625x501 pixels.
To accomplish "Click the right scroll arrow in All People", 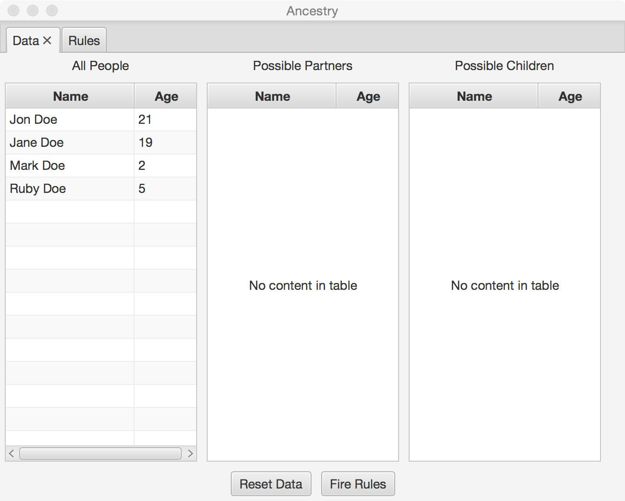I will click(190, 453).
